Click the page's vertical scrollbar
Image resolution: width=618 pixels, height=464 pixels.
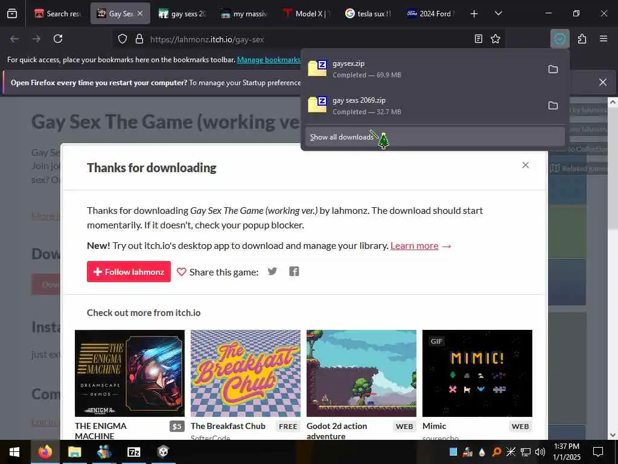[x=613, y=169]
